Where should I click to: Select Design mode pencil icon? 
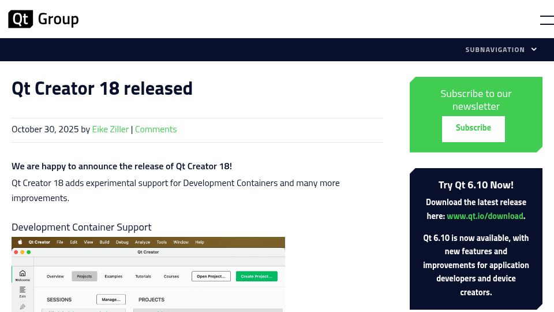[23, 307]
